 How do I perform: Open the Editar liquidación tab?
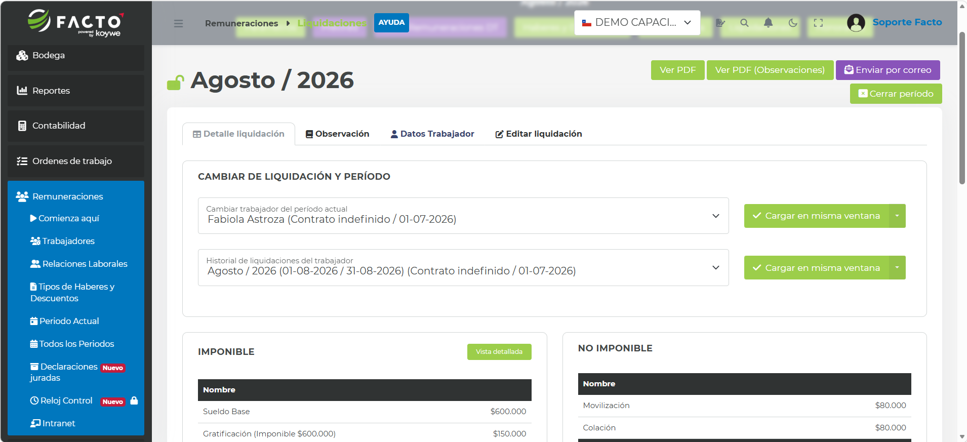point(539,134)
